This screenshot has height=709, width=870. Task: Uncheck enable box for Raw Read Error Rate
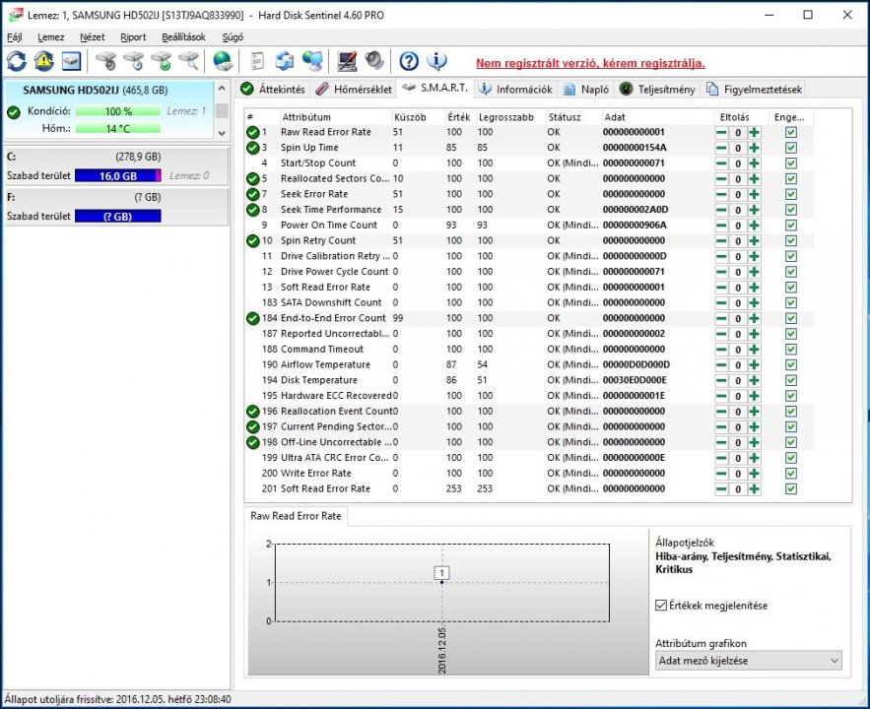coord(791,132)
